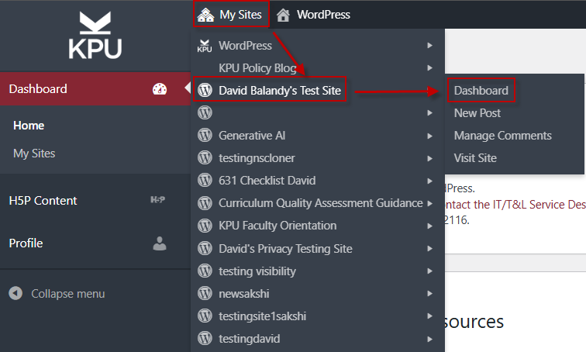Viewport: 586px width, 352px height.
Task: Expand newsakshi submenu arrow
Action: (x=429, y=293)
